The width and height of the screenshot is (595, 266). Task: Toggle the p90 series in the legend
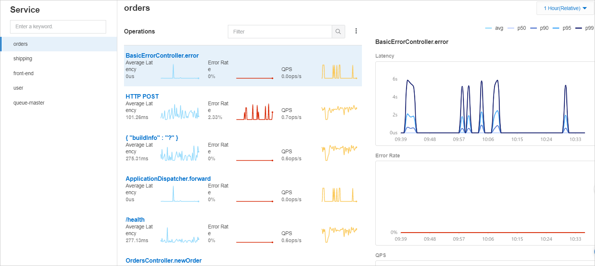539,28
